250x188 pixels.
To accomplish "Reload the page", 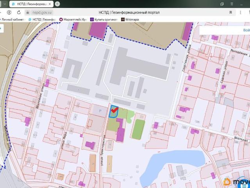I will click(19, 13).
